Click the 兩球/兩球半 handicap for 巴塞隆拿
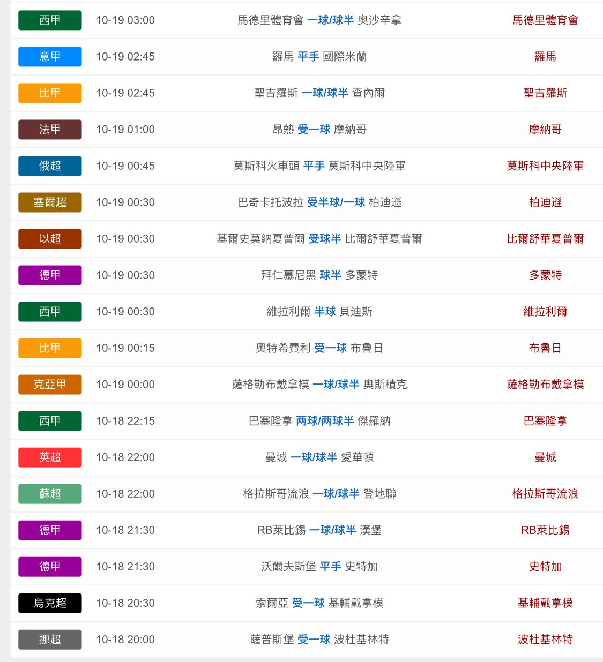The height and width of the screenshot is (662, 603). (325, 421)
